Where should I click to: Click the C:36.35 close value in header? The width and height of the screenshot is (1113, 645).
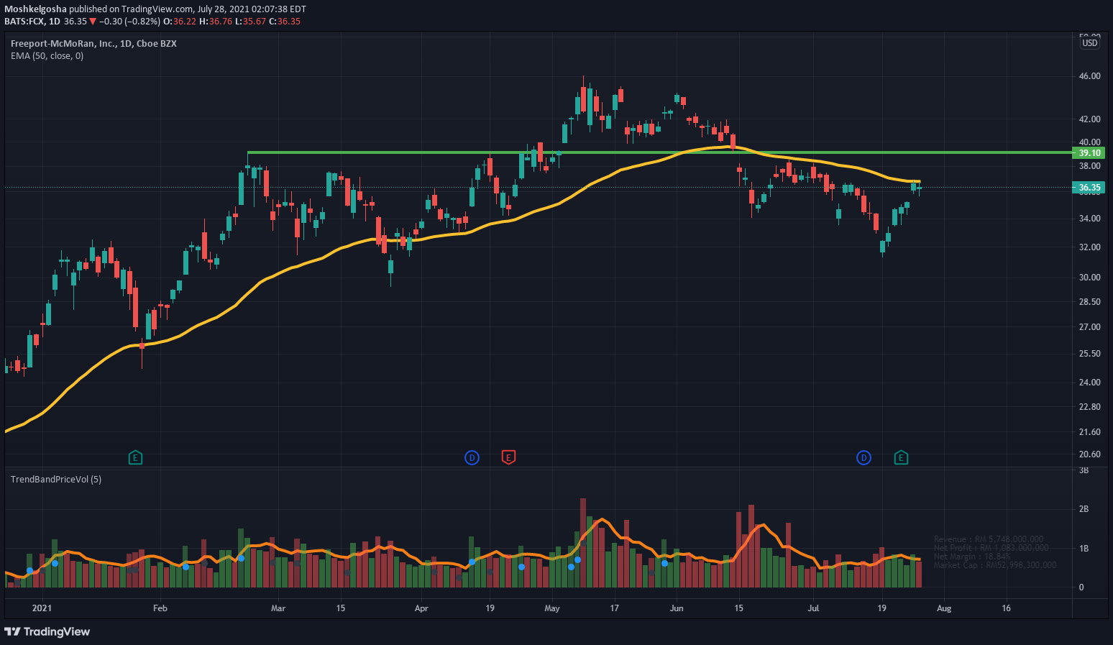[285, 21]
